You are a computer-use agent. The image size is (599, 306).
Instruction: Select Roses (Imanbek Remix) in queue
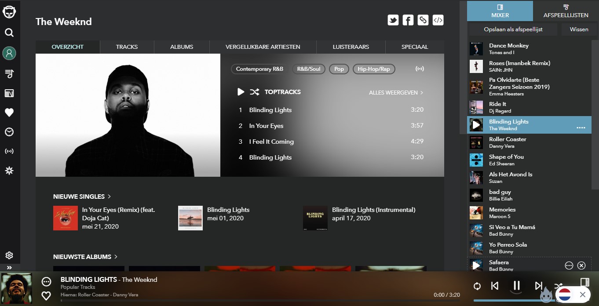pyautogui.click(x=529, y=66)
